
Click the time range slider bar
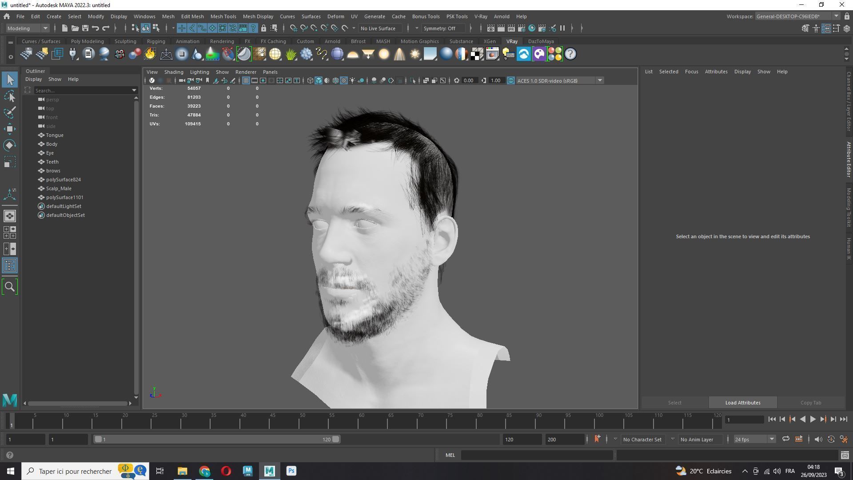pos(217,440)
